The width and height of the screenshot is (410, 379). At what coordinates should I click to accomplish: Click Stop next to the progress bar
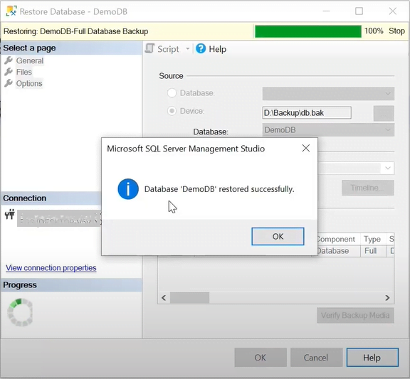click(396, 31)
